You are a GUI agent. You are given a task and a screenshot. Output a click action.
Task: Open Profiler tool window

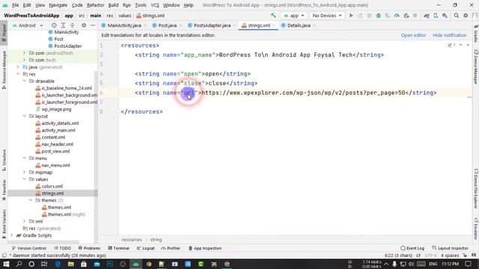[171, 248]
